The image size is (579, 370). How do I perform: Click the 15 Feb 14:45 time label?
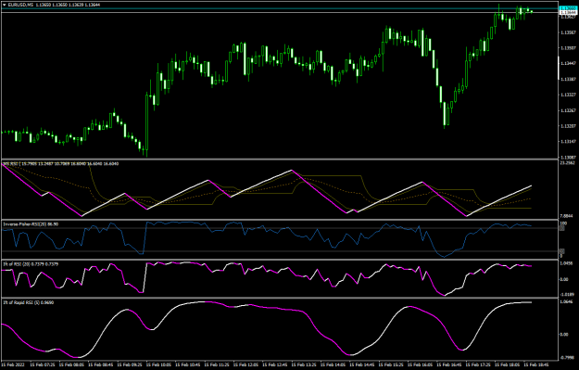pyautogui.click(x=362, y=364)
